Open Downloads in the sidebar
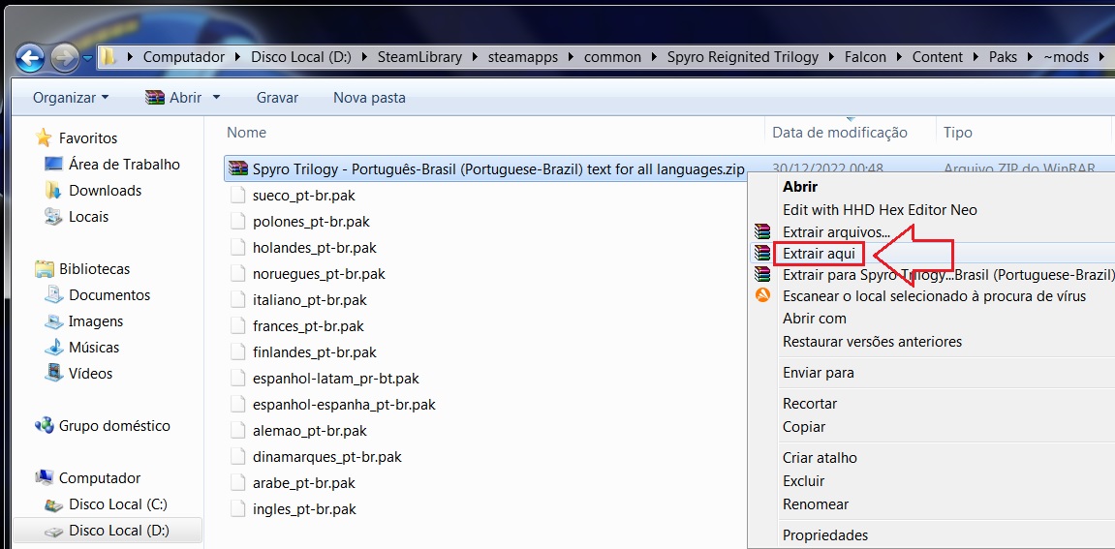The width and height of the screenshot is (1115, 549). pyautogui.click(x=105, y=191)
